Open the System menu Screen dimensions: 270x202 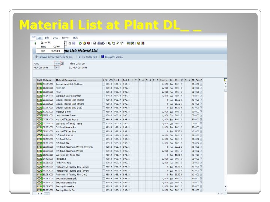coord(66,38)
